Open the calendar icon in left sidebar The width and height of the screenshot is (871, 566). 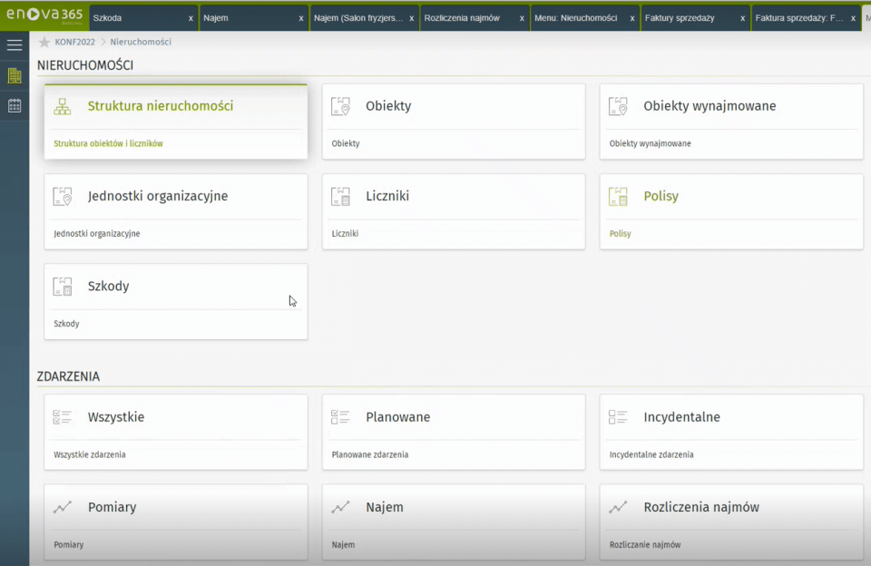pos(15,105)
